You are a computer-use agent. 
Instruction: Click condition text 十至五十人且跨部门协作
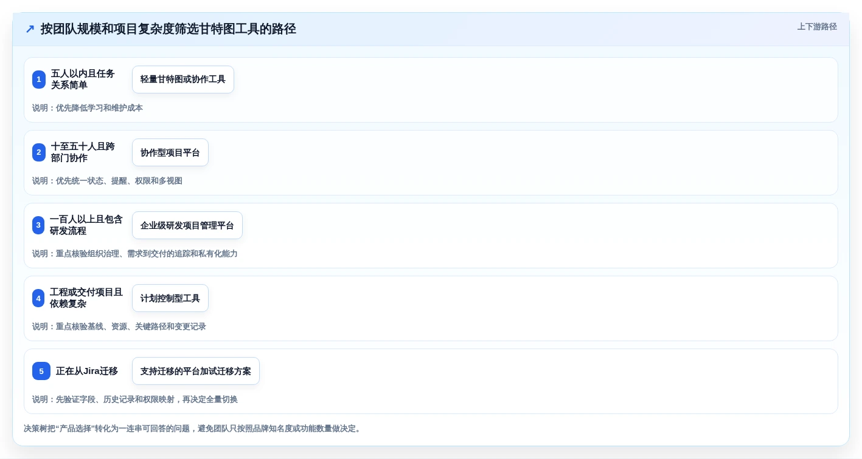[x=83, y=152]
